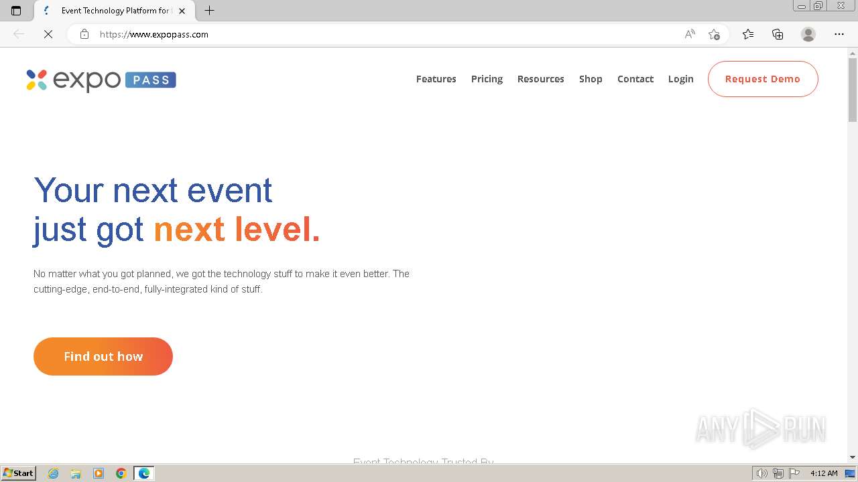Viewport: 858px width, 482px height.
Task: Switch to Microsoft Edge taskbar button
Action: (x=144, y=473)
